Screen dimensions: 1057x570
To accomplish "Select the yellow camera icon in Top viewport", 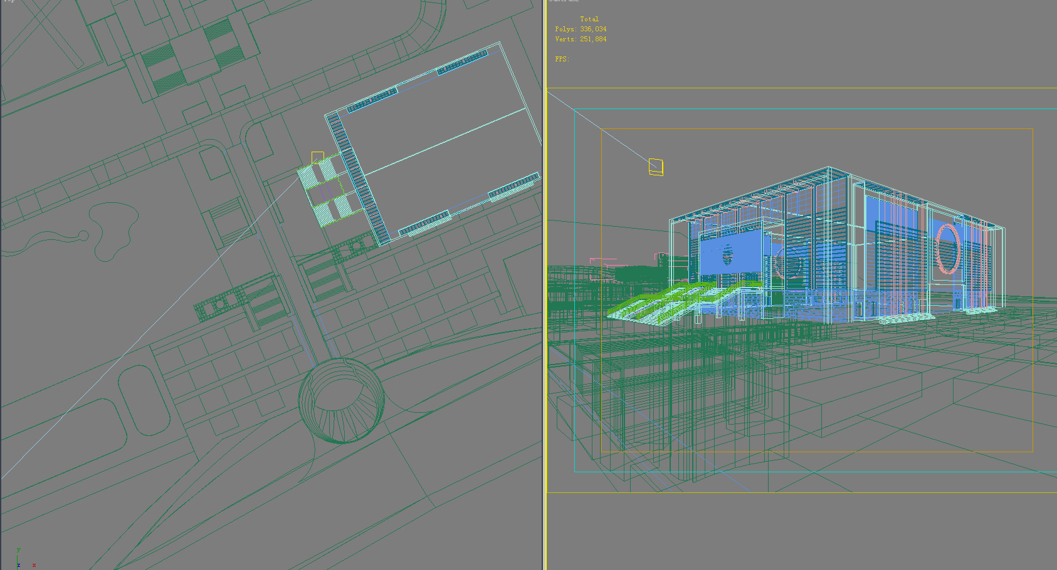I will coord(318,157).
